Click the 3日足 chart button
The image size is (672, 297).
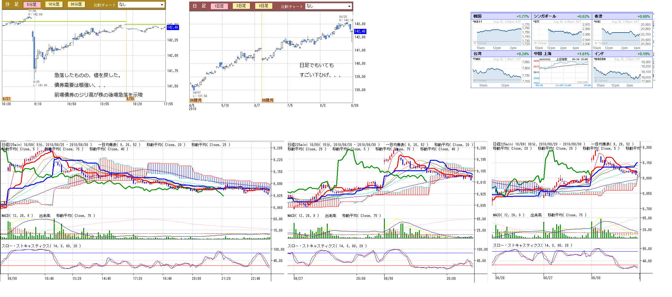click(x=264, y=6)
